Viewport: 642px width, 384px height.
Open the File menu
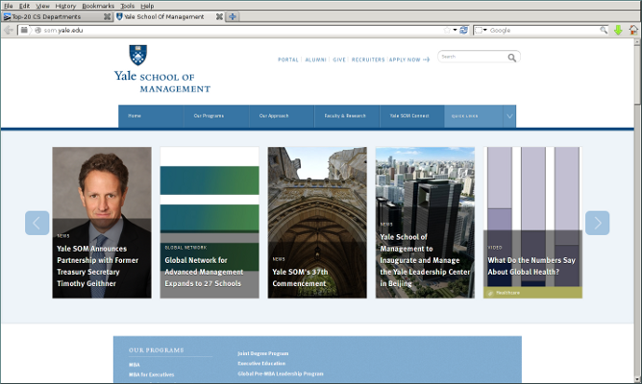(x=9, y=6)
